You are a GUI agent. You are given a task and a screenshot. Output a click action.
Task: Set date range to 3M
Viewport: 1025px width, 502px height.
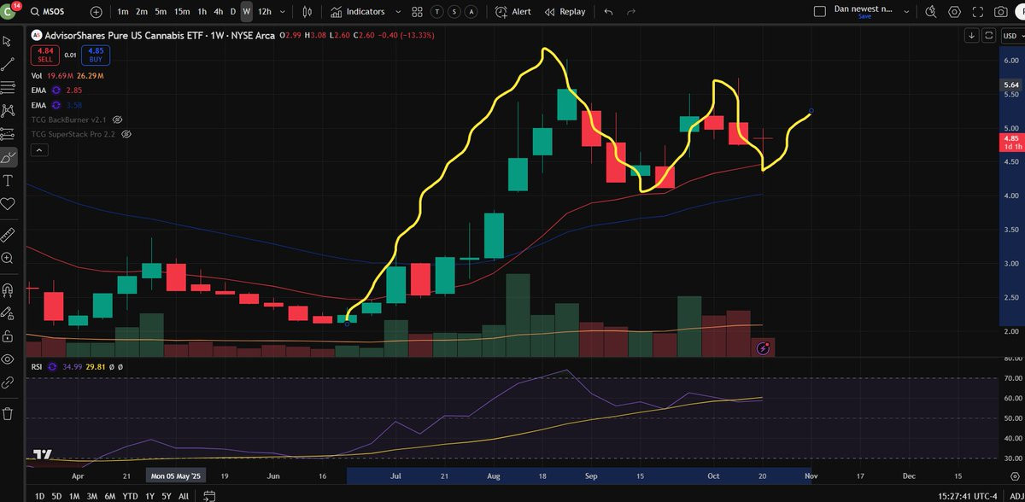tap(93, 495)
